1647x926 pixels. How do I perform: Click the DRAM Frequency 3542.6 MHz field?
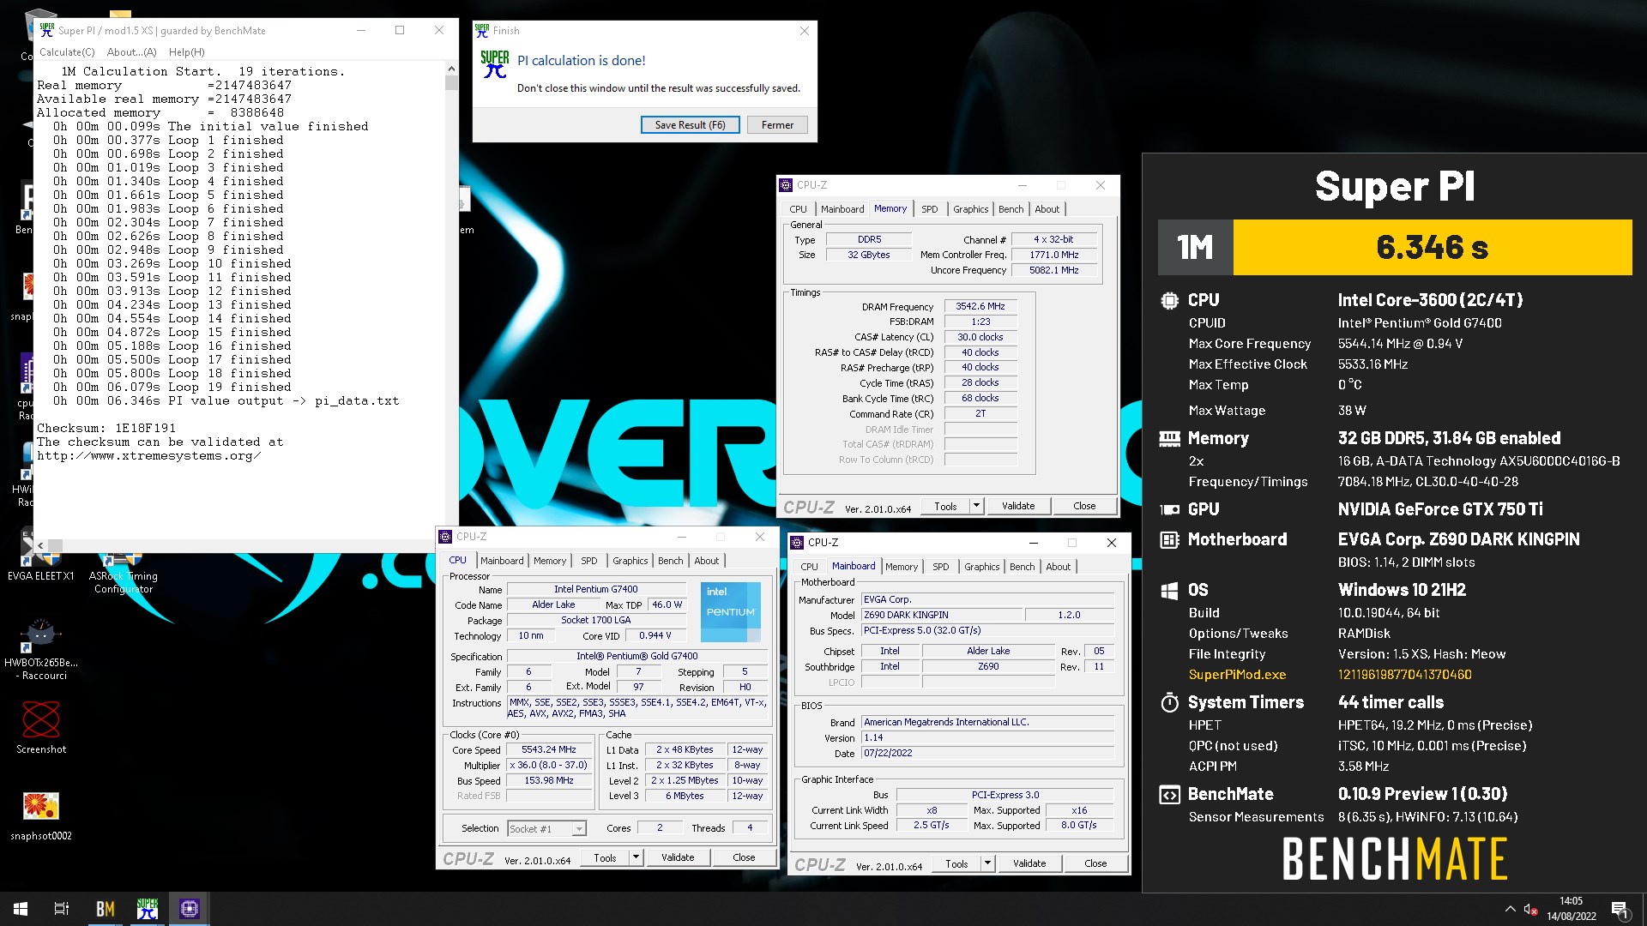[x=980, y=307]
